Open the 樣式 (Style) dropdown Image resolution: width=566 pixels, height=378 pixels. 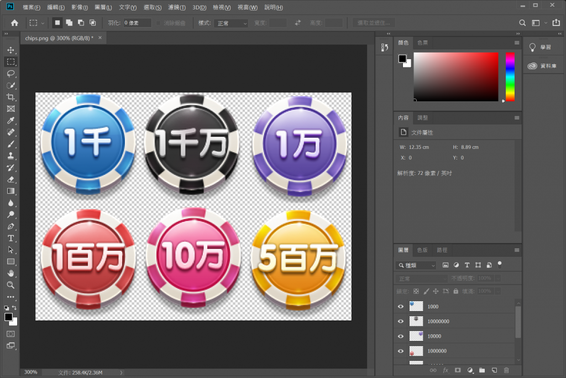pyautogui.click(x=231, y=23)
